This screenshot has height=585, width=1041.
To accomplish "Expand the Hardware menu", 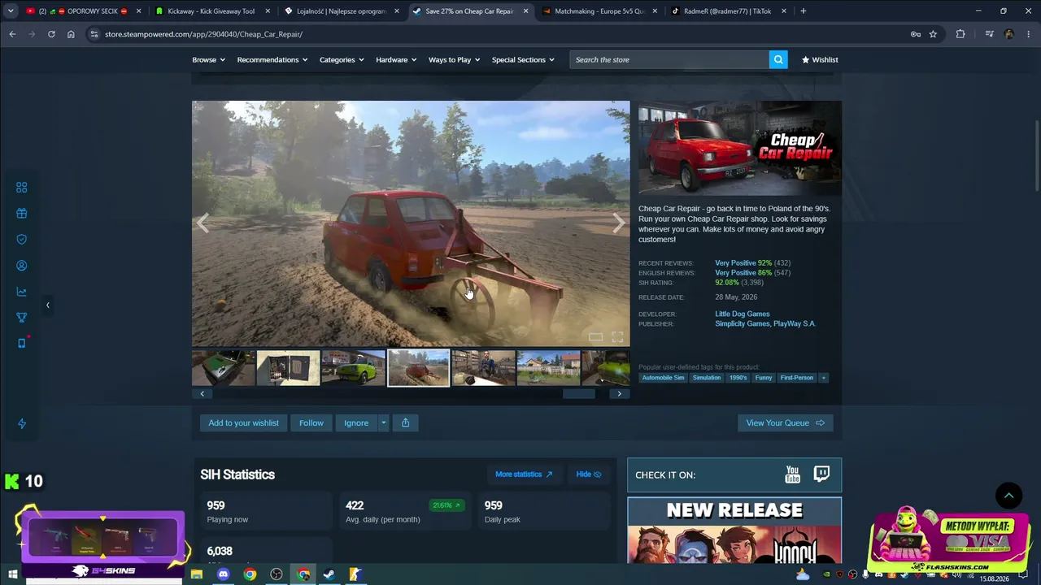I will [396, 59].
